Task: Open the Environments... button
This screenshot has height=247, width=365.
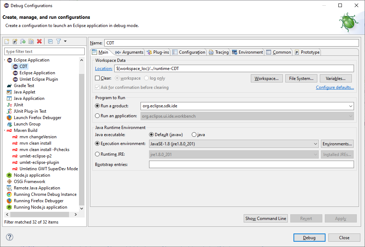Action: [337, 144]
